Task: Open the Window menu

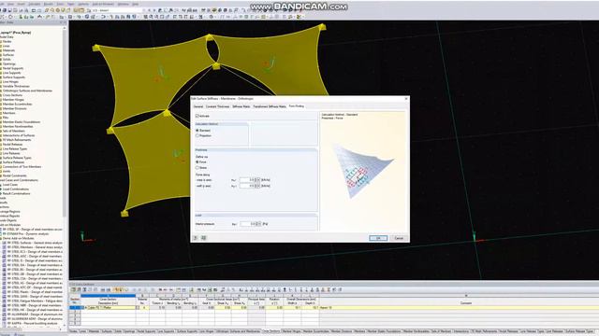Action: tap(123, 4)
